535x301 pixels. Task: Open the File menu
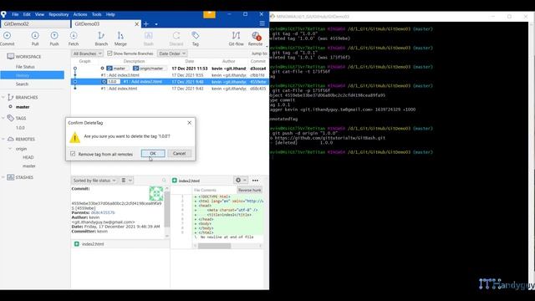[15, 14]
